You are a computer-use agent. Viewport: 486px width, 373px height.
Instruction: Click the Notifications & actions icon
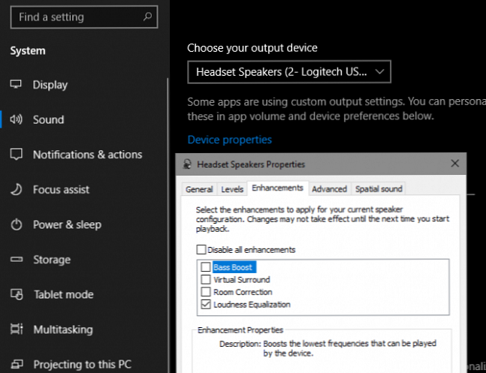16,155
